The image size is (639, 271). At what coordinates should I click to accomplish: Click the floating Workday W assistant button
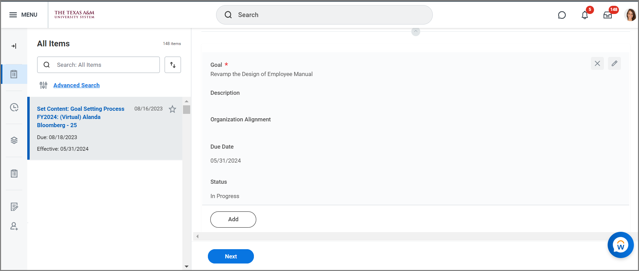pos(620,245)
